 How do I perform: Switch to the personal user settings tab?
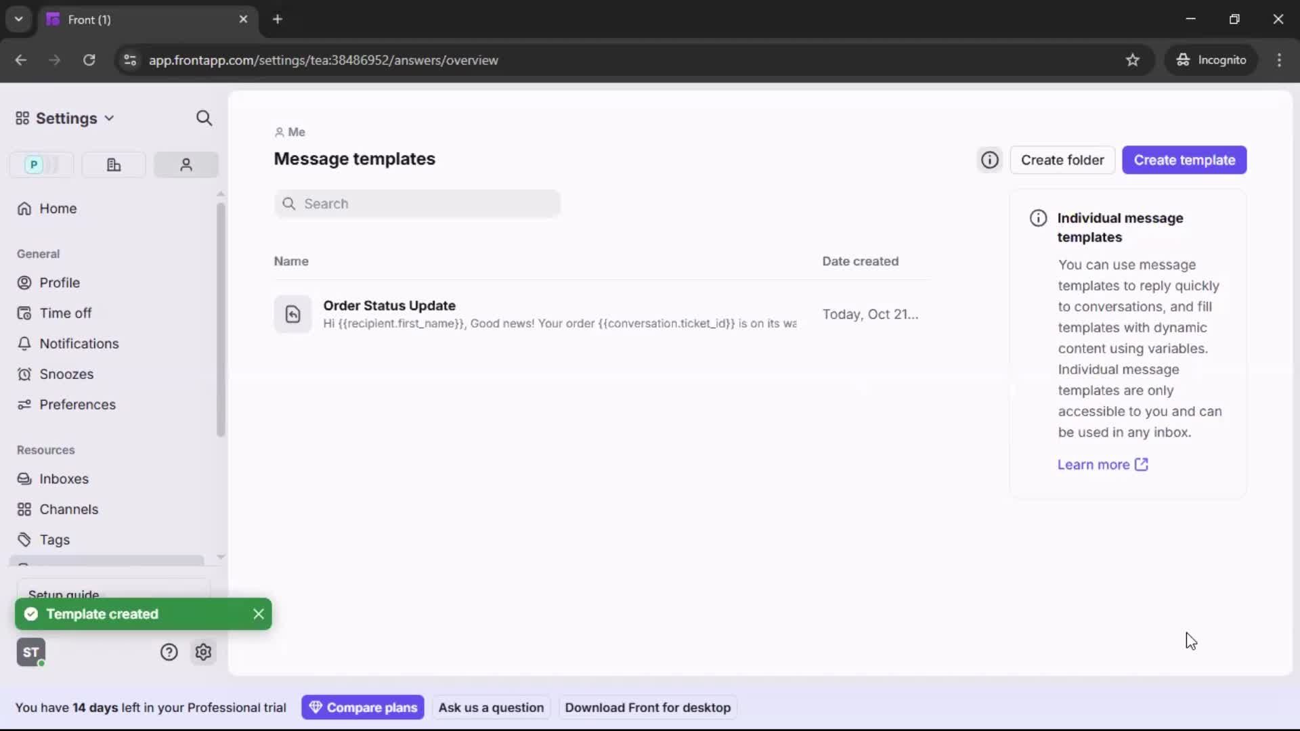pos(186,164)
